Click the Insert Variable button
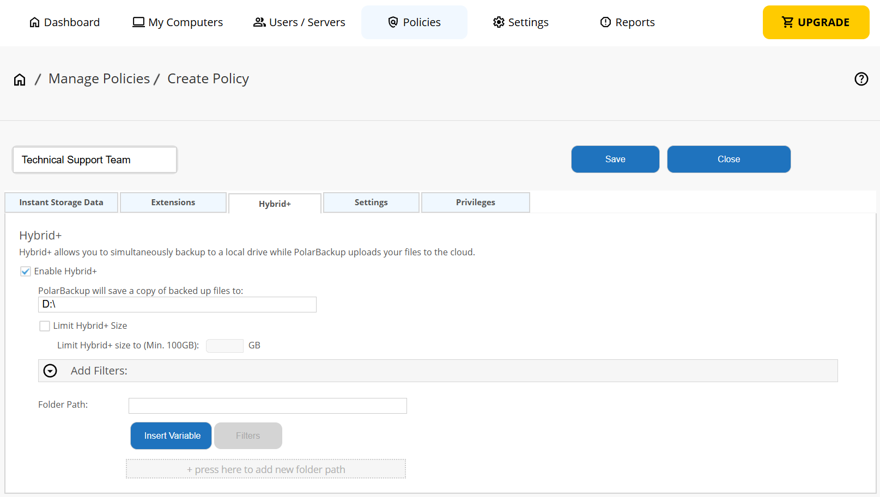The height and width of the screenshot is (497, 880). (x=171, y=435)
